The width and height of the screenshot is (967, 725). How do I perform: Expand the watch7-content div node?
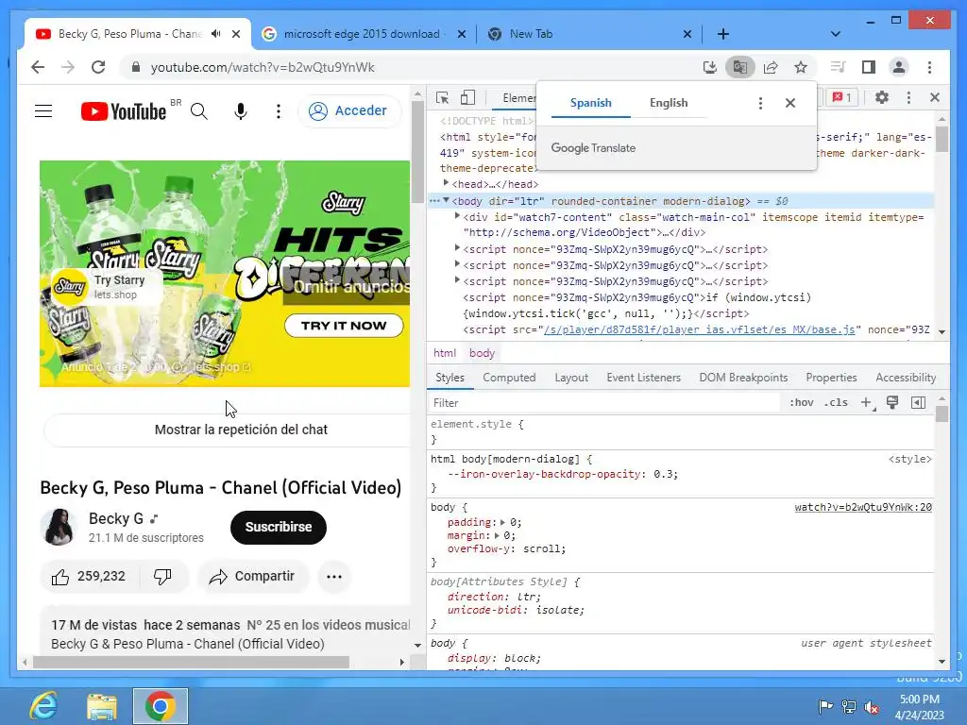tap(457, 216)
